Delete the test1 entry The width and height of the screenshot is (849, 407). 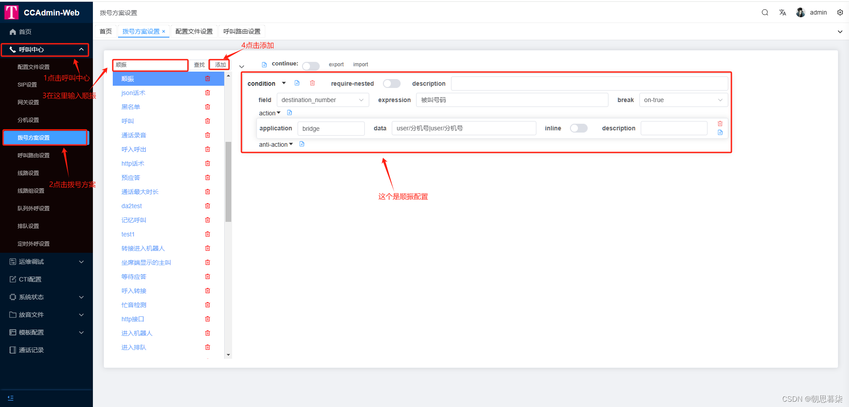(207, 234)
